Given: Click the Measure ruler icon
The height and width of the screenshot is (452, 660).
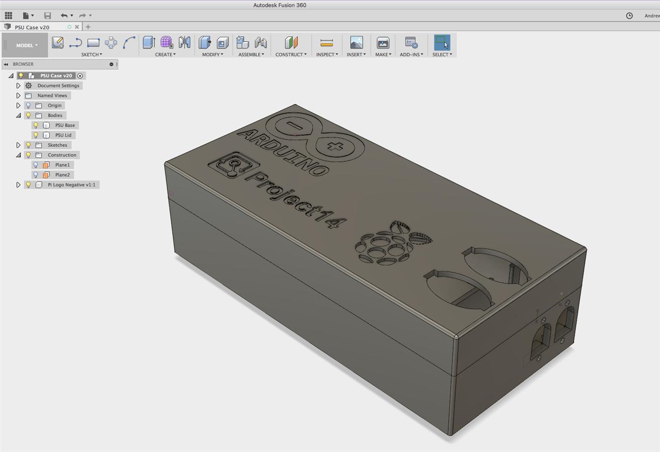Looking at the screenshot, I should 326,43.
